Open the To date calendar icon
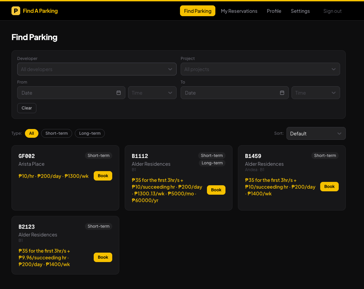The image size is (364, 289). pos(282,93)
